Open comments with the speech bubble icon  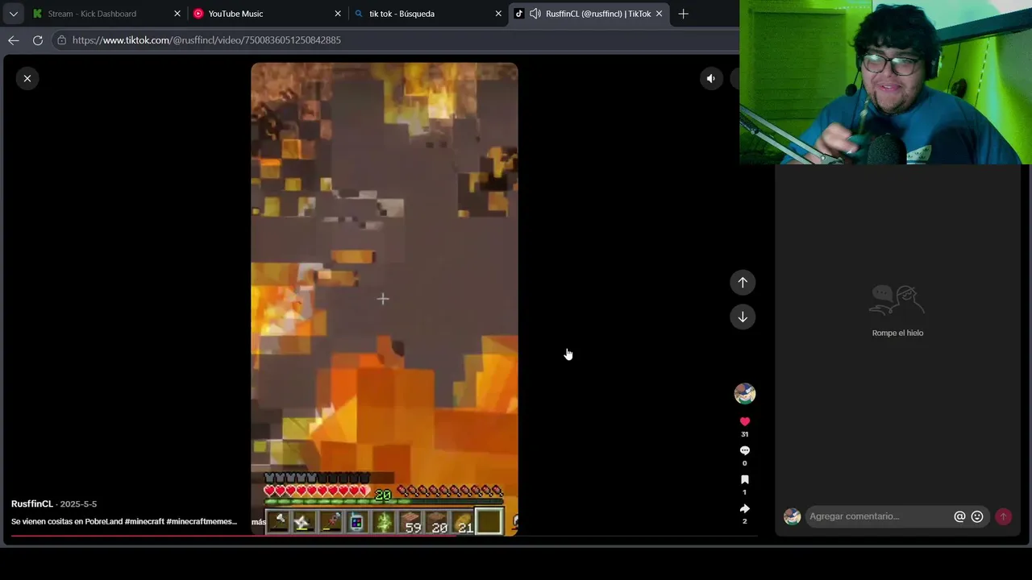click(745, 450)
